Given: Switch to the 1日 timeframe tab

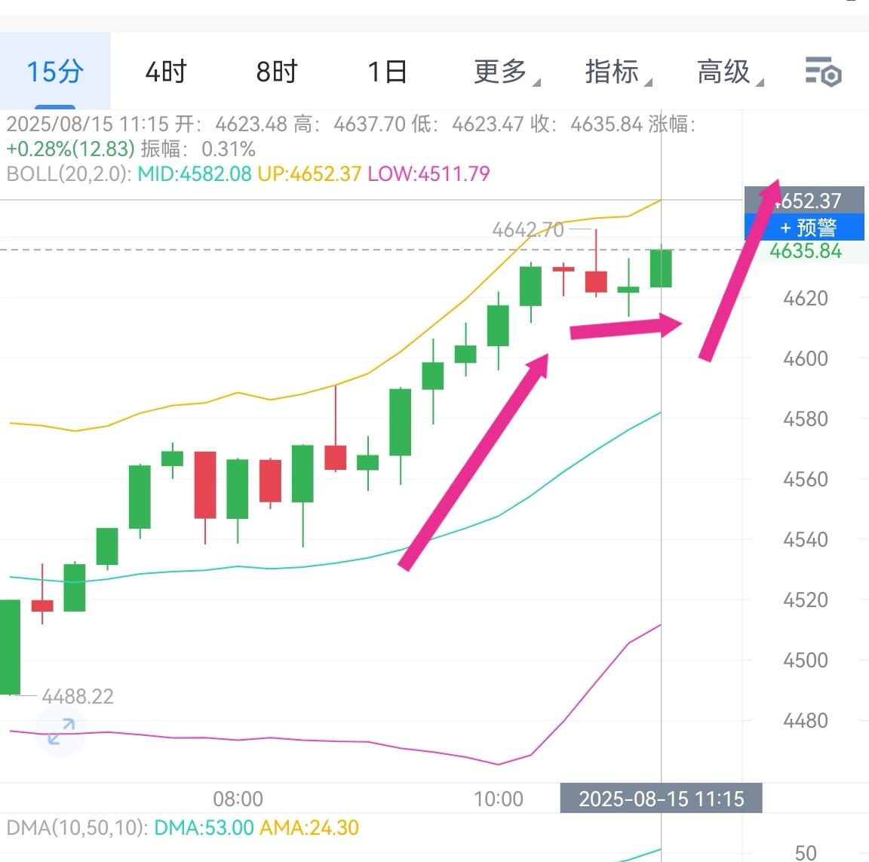Looking at the screenshot, I should click(x=388, y=72).
